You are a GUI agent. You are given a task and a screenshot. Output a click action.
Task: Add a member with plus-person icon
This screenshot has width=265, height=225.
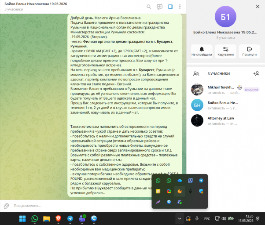point(256,73)
